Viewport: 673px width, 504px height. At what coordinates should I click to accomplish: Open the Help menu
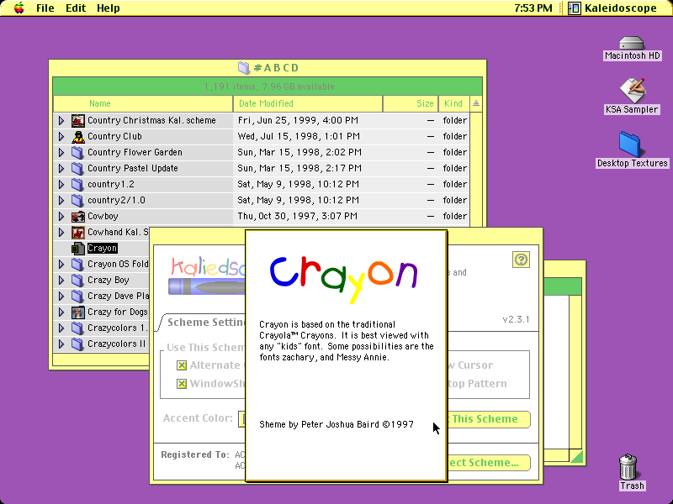(x=109, y=8)
